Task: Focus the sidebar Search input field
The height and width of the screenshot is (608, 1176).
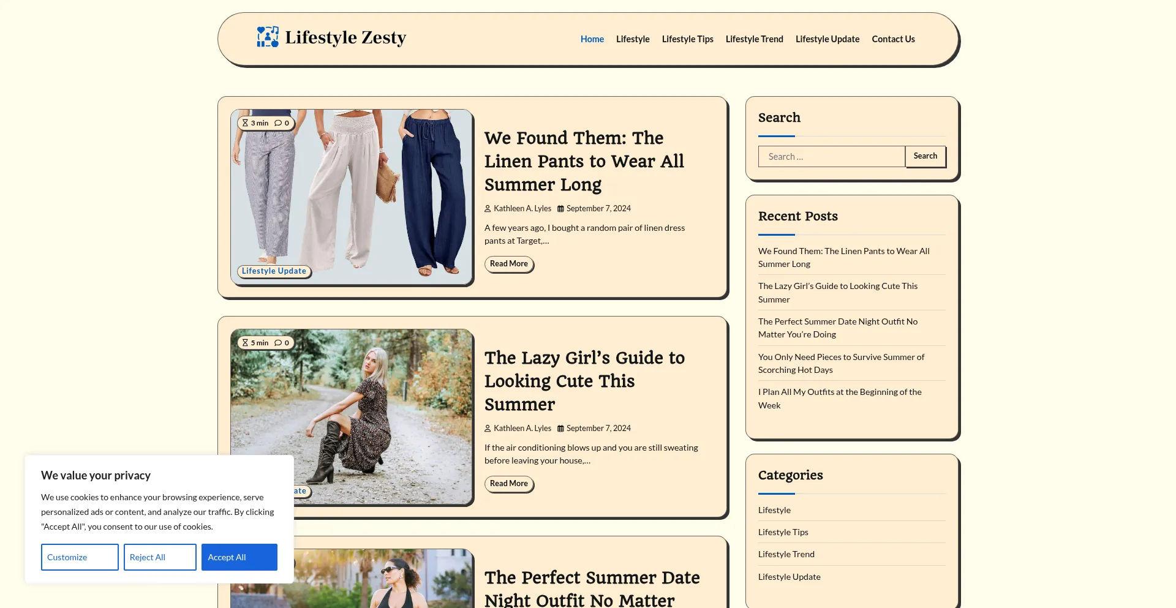Action: click(x=832, y=157)
